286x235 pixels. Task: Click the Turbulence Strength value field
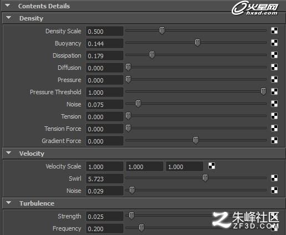pyautogui.click(x=105, y=216)
